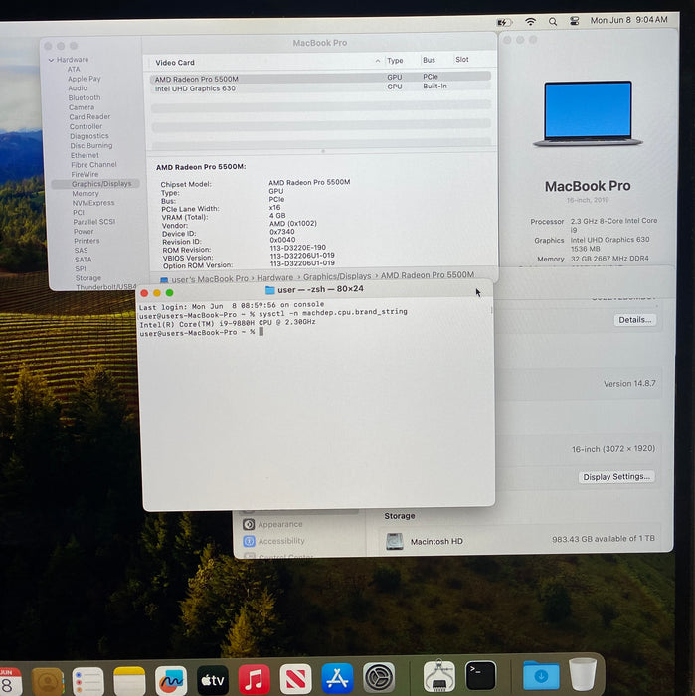
Task: Sort by the Video Card column
Action: [x=175, y=63]
